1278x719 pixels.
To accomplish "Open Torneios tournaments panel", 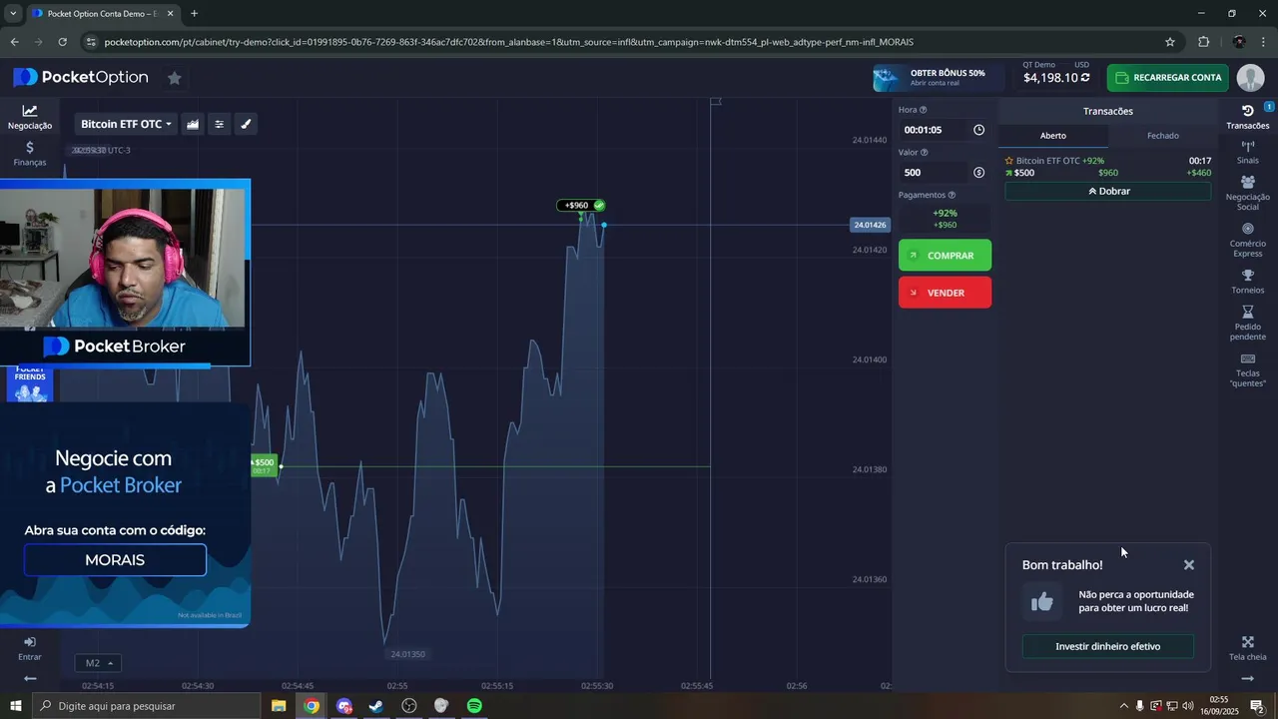I will click(1248, 282).
